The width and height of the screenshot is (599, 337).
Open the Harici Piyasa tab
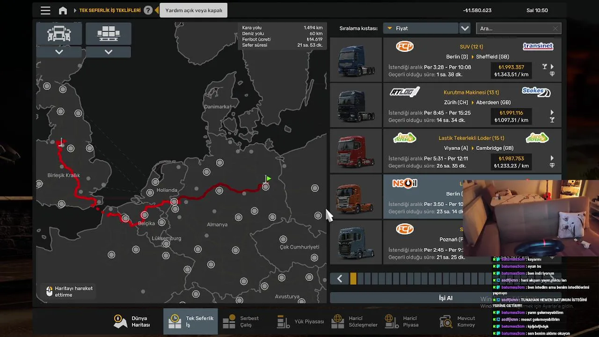(x=402, y=322)
